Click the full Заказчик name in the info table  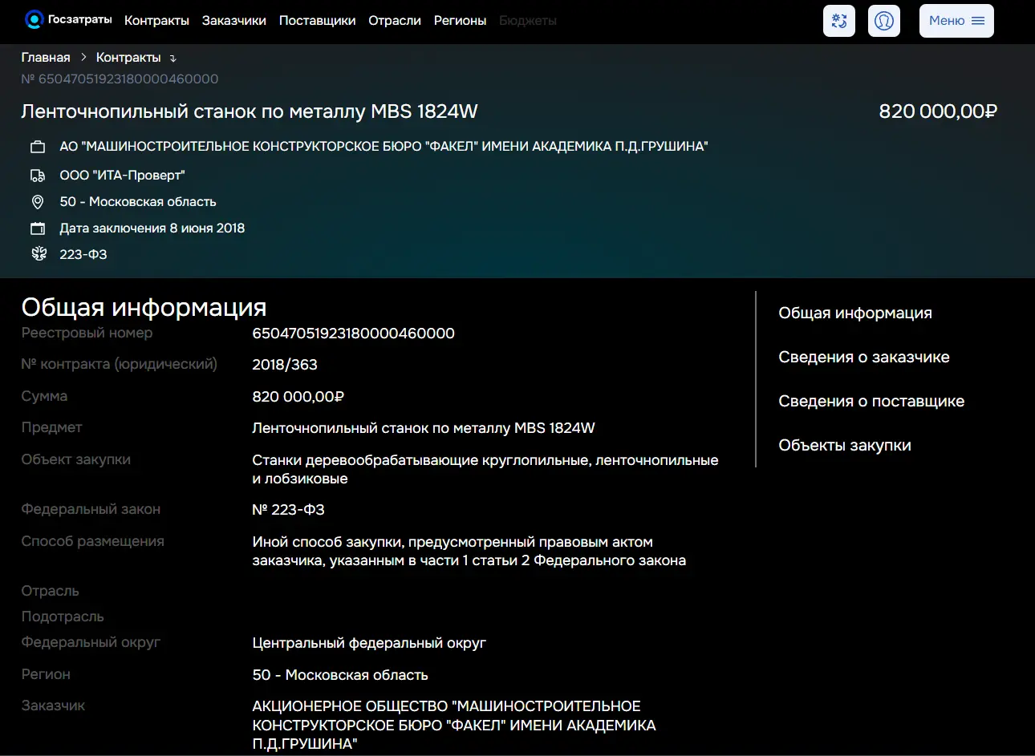coord(454,726)
